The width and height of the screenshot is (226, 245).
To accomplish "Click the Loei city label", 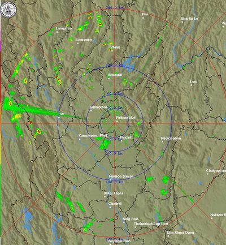I will [194, 81].
